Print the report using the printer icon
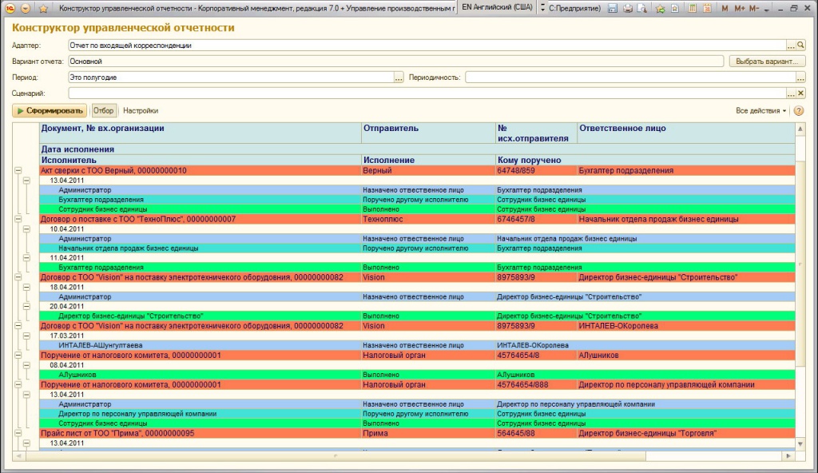 [x=628, y=8]
